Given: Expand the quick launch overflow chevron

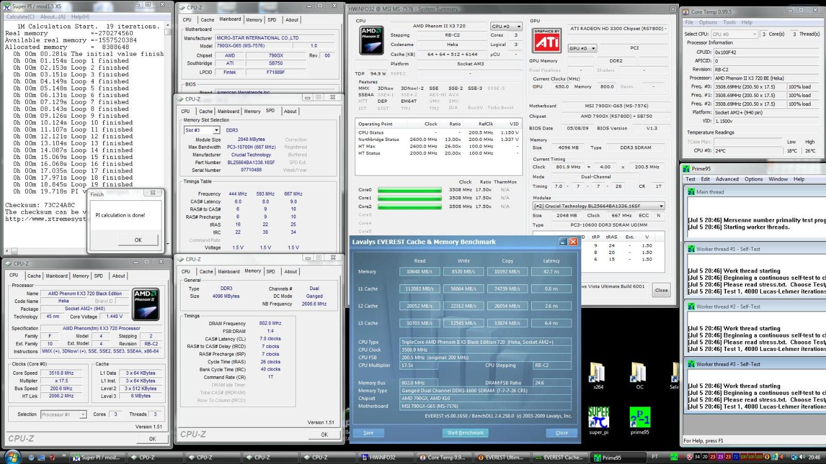Looking at the screenshot, I should coord(64,456).
